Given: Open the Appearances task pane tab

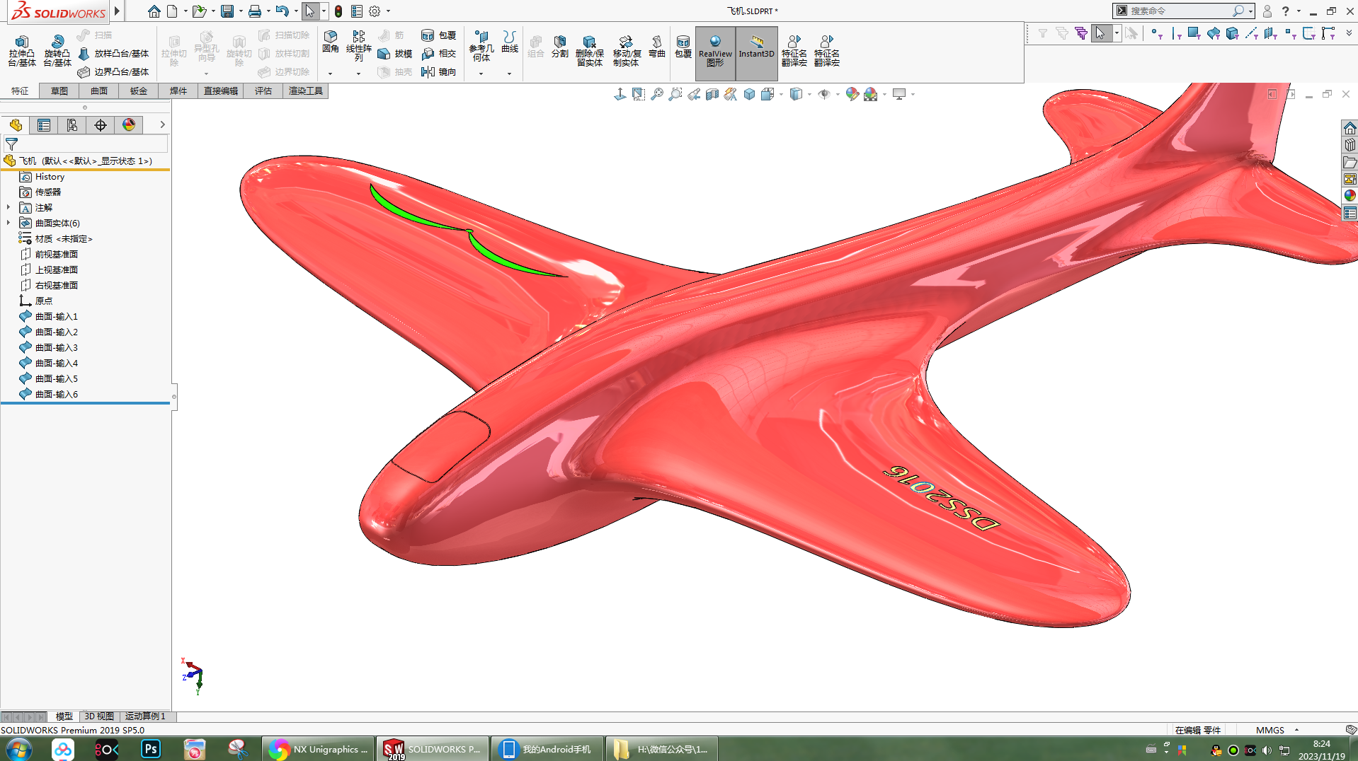Looking at the screenshot, I should pyautogui.click(x=1350, y=196).
